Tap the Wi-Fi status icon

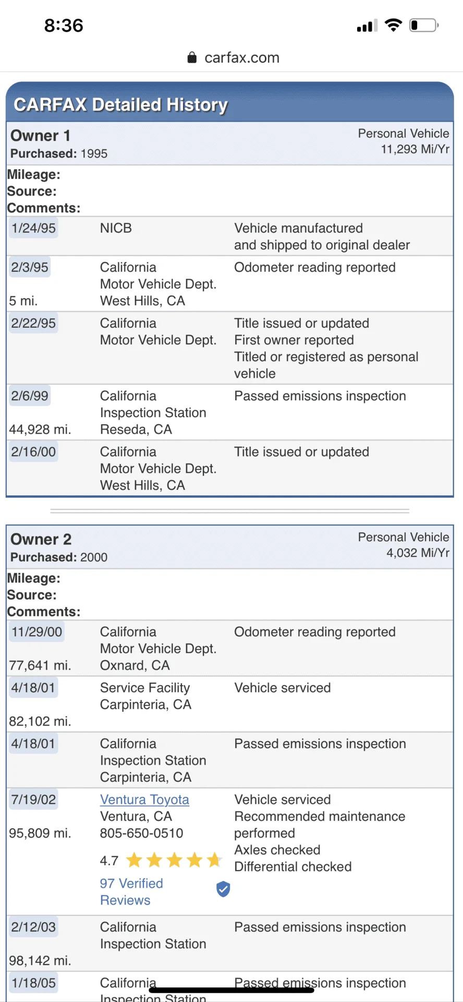(393, 25)
